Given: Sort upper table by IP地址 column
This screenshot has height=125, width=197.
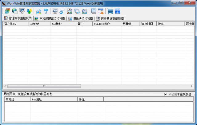Looking at the screenshot, I should (x=39, y=24).
